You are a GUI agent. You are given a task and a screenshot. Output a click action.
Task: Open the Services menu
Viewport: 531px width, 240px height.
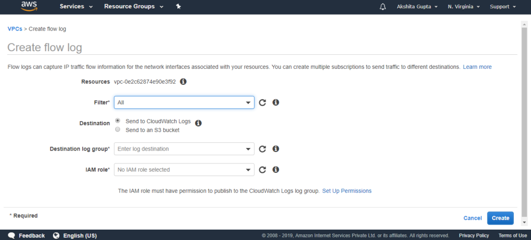point(76,6)
